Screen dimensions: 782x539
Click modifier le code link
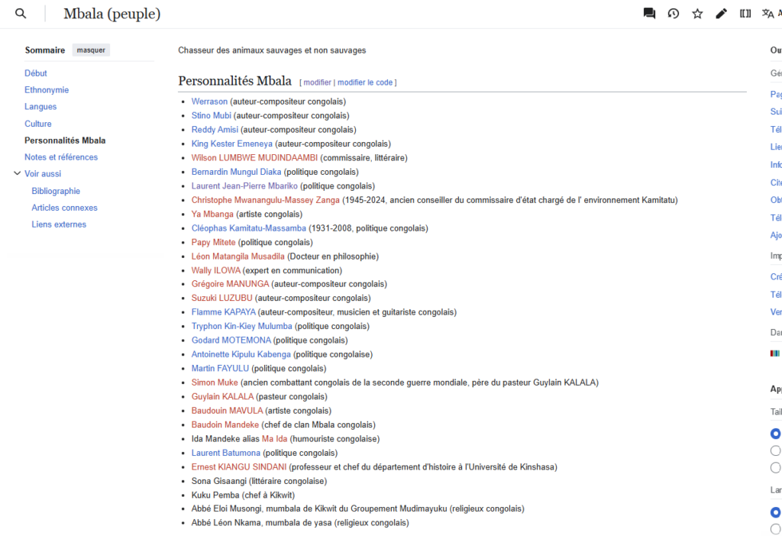pos(365,82)
